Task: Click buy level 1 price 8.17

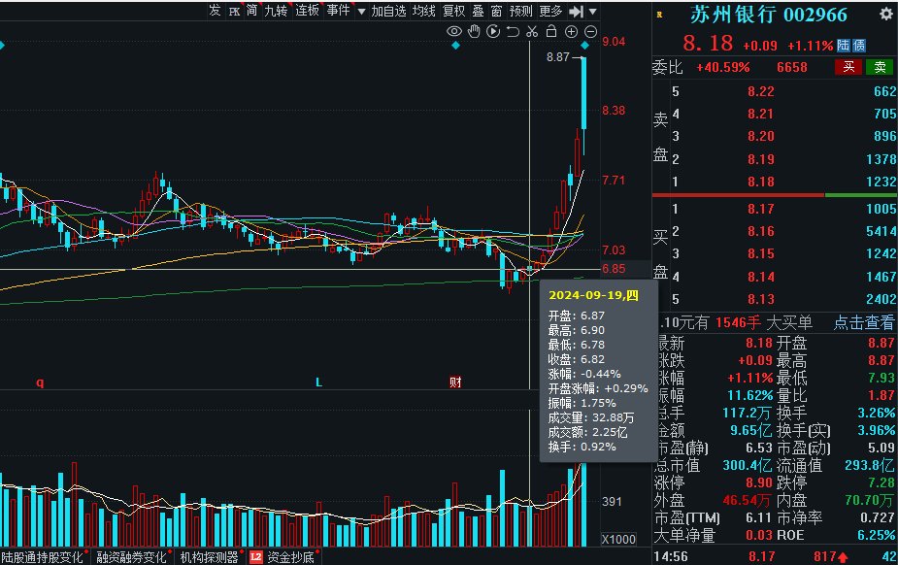Action: click(x=760, y=209)
